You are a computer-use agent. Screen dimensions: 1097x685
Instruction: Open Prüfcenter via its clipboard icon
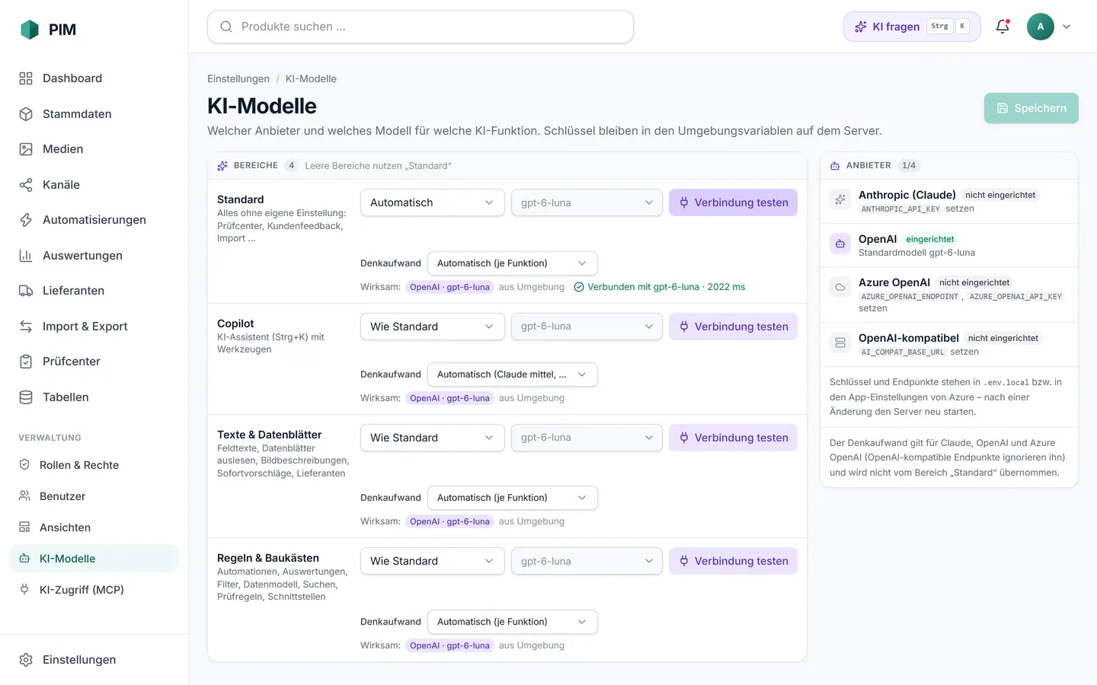click(x=26, y=362)
